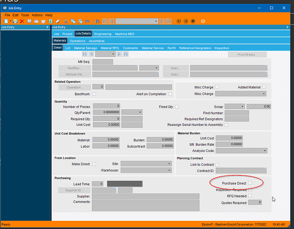Click the Refresh toolbar icon
Screen dimensions: 294x229
tap(50, 21)
